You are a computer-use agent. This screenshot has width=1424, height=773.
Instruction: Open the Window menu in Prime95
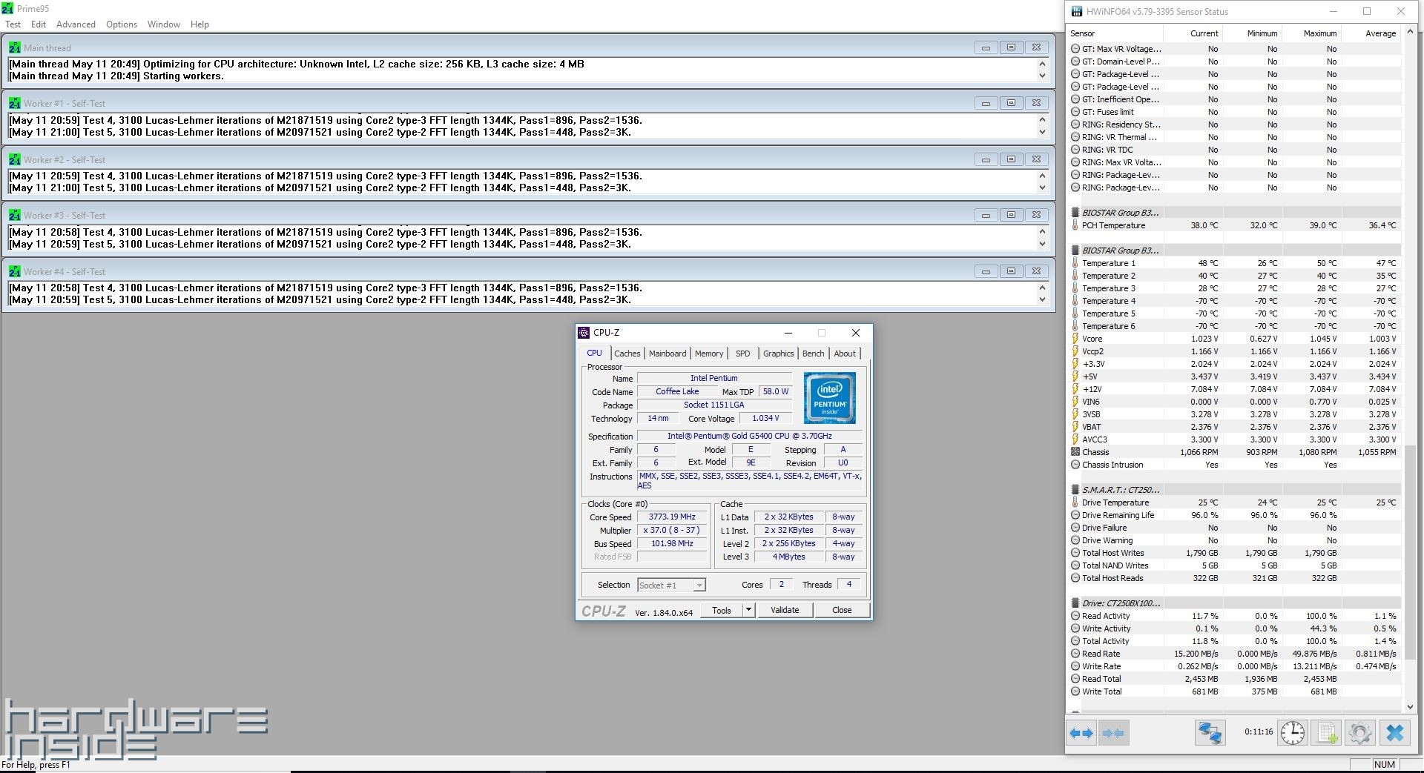[164, 24]
